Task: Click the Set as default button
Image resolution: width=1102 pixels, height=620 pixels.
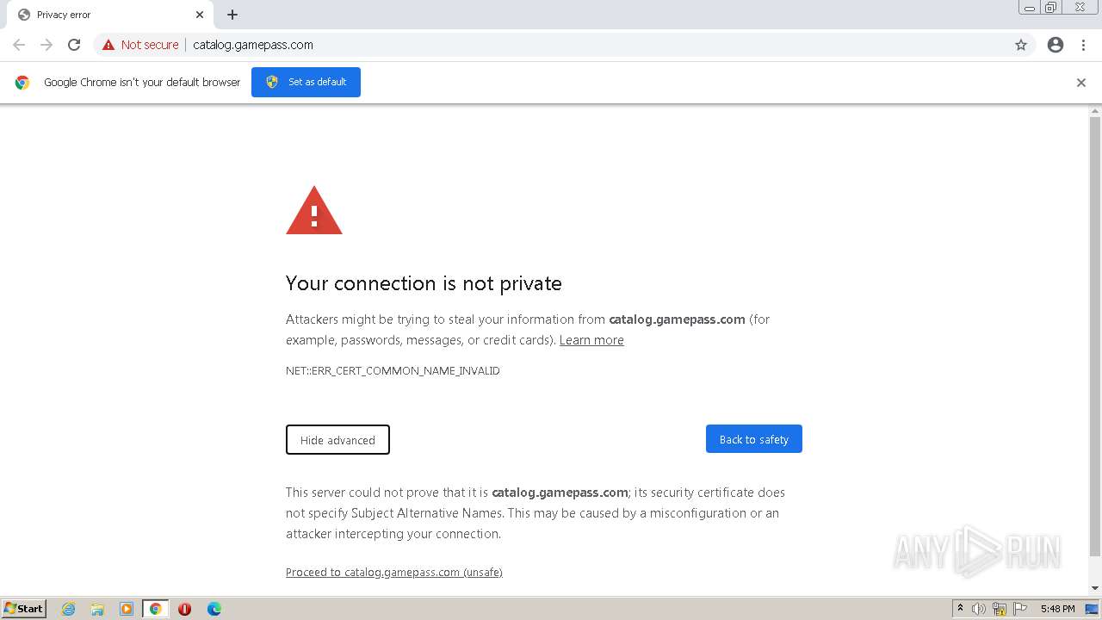Action: click(306, 83)
